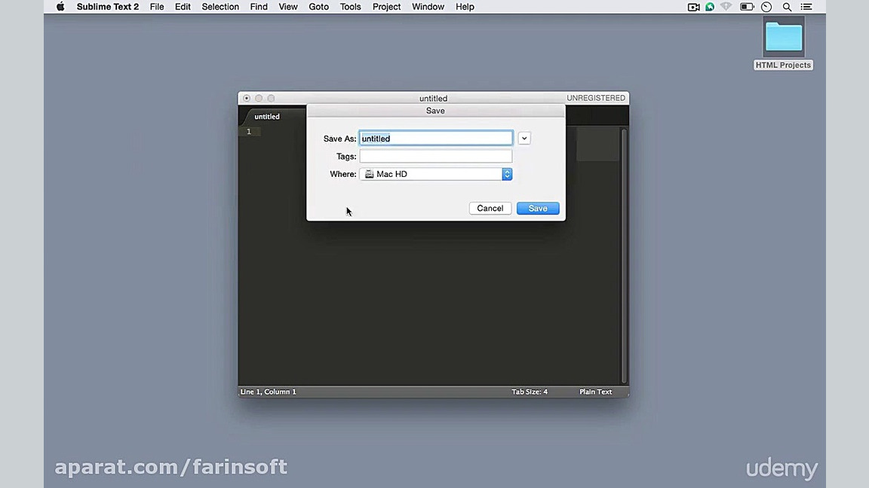
Task: Open the View menu
Action: pos(287,7)
